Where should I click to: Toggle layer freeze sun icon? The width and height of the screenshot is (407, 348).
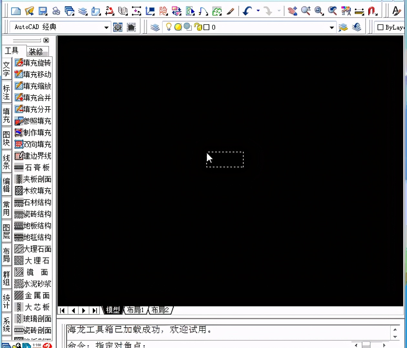coord(178,27)
